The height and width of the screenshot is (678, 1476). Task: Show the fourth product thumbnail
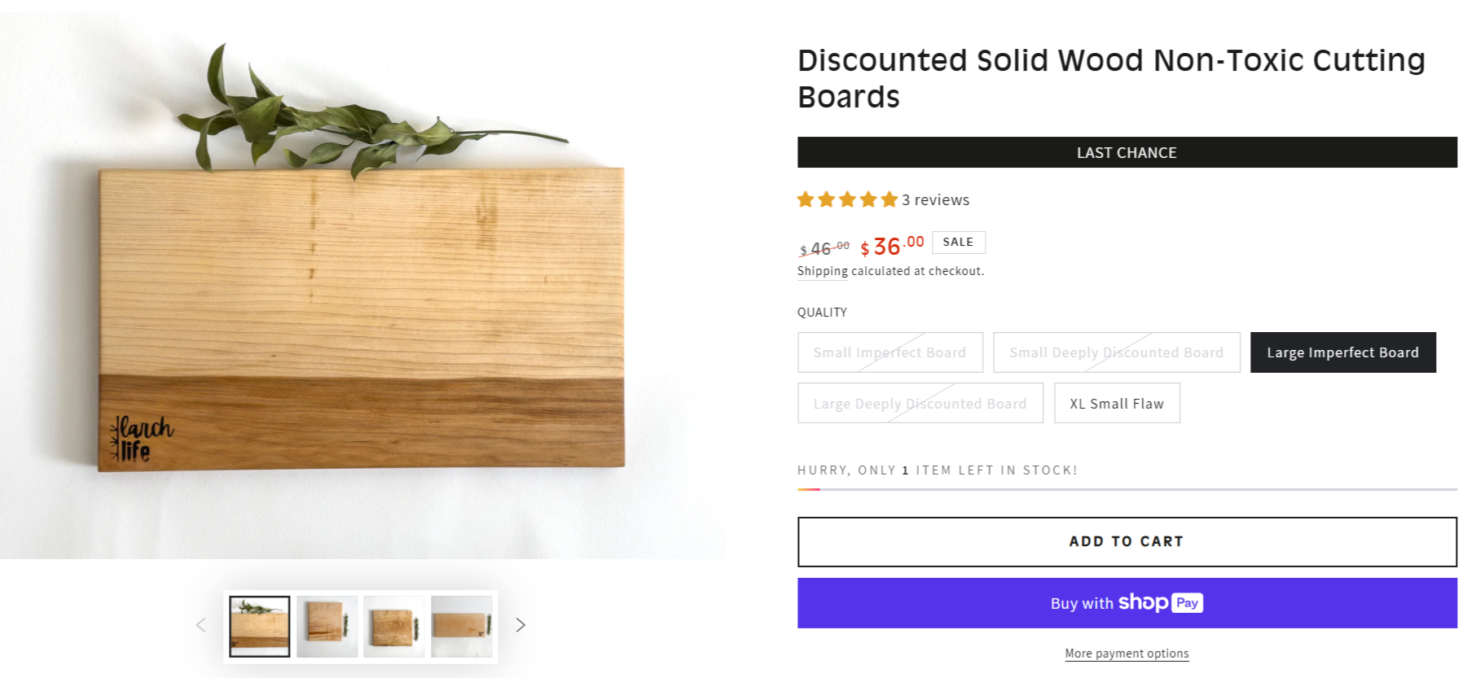point(462,626)
